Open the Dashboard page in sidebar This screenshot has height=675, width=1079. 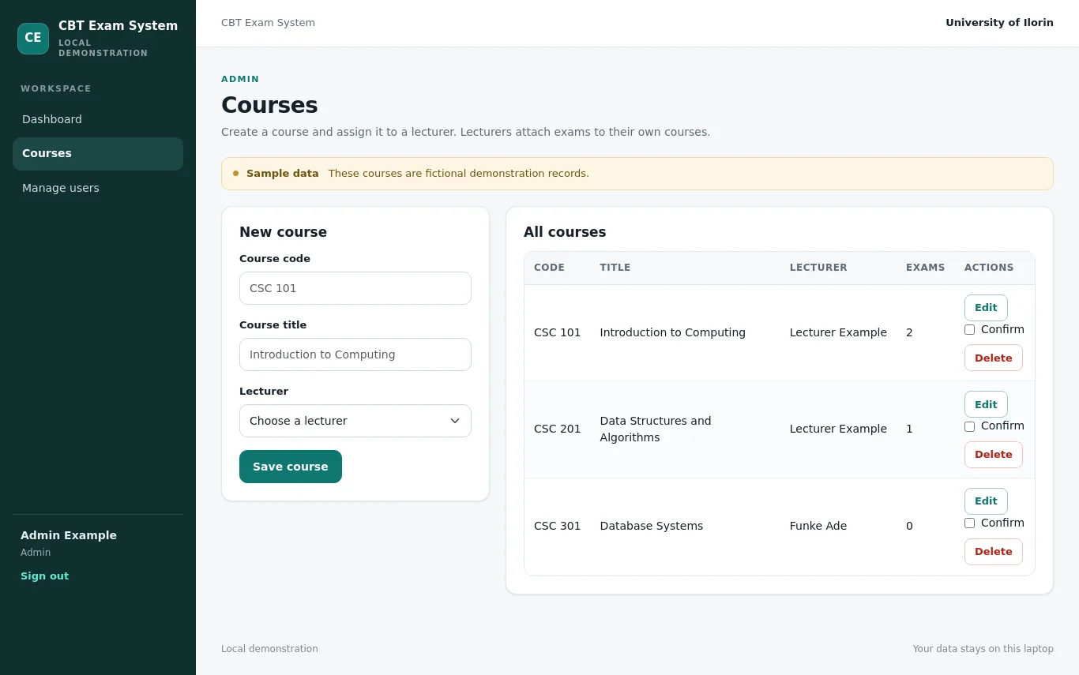[98, 119]
